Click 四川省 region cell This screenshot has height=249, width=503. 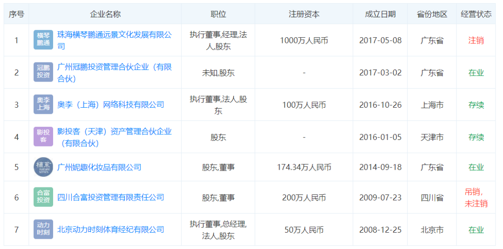point(432,197)
